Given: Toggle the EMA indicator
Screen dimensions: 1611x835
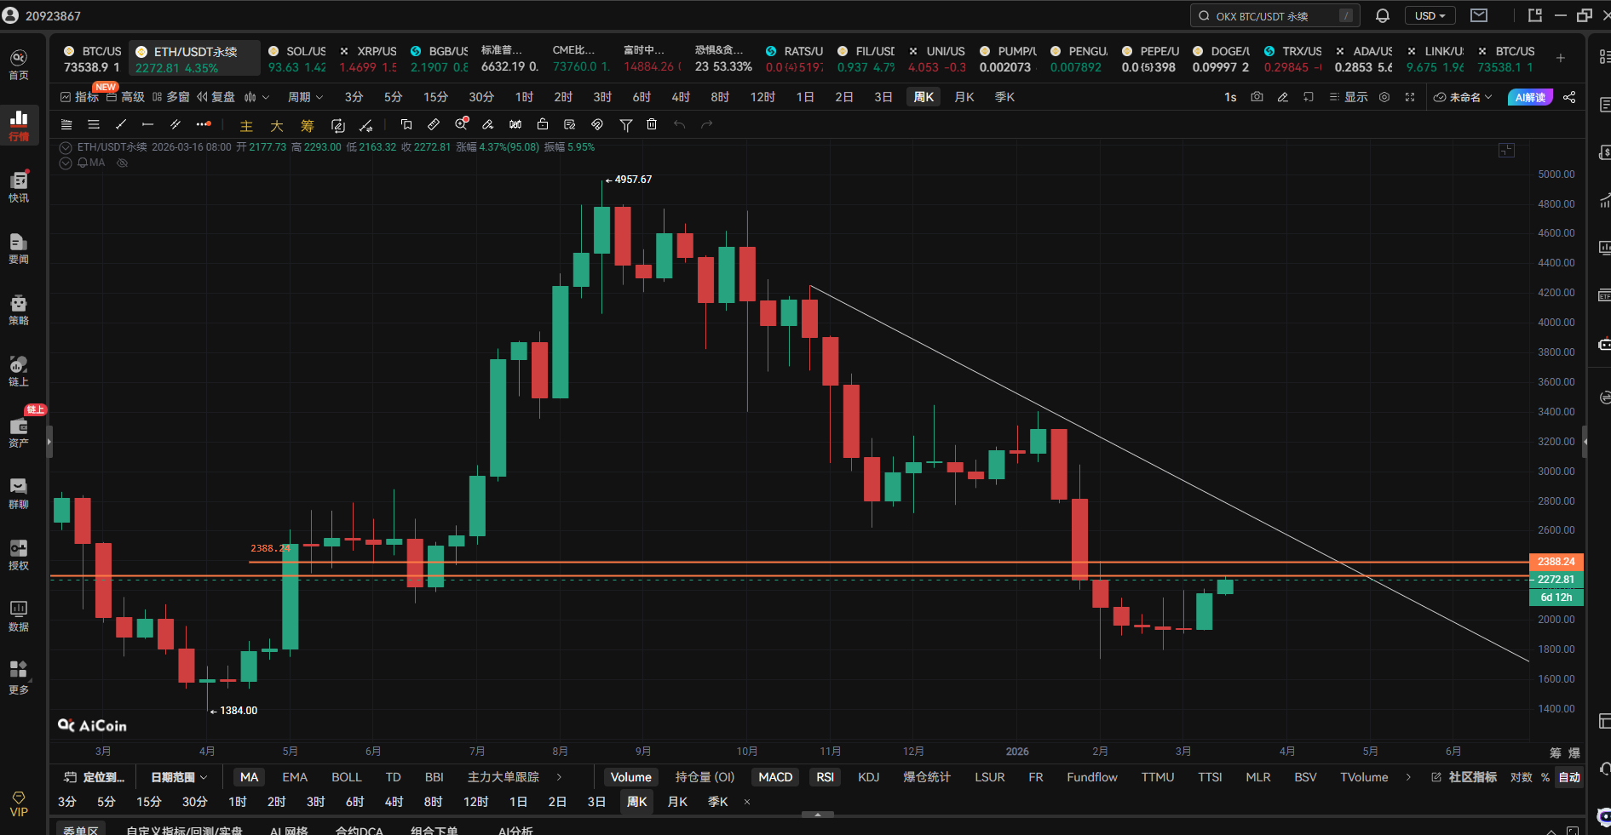Looking at the screenshot, I should (x=295, y=777).
